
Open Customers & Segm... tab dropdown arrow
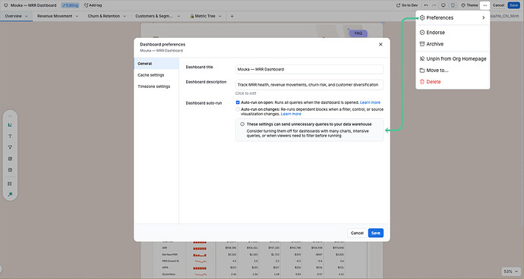pos(178,16)
